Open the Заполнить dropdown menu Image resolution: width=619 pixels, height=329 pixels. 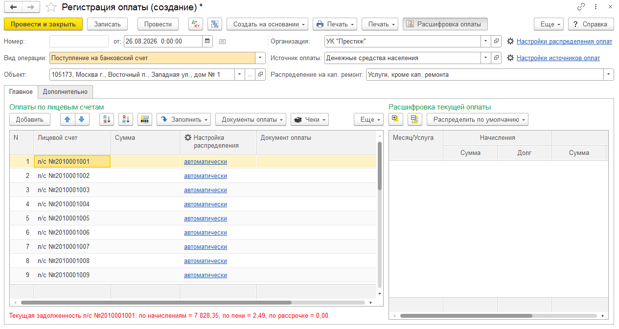(183, 119)
